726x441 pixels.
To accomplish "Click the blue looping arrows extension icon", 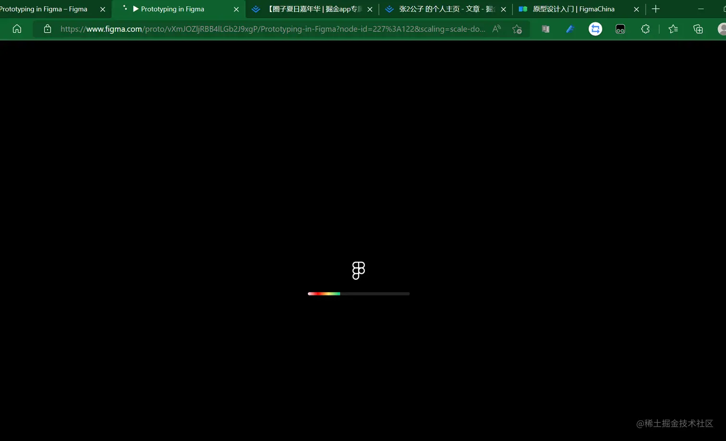I will [595, 29].
